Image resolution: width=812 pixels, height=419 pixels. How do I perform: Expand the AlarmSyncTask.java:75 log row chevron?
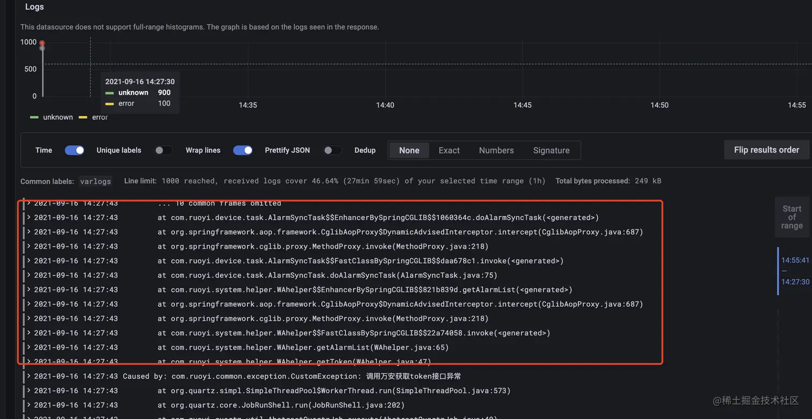(29, 275)
